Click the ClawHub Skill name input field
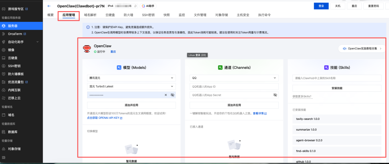Image resolution: width=389 pixels, height=164 pixels. pyautogui.click(x=337, y=78)
